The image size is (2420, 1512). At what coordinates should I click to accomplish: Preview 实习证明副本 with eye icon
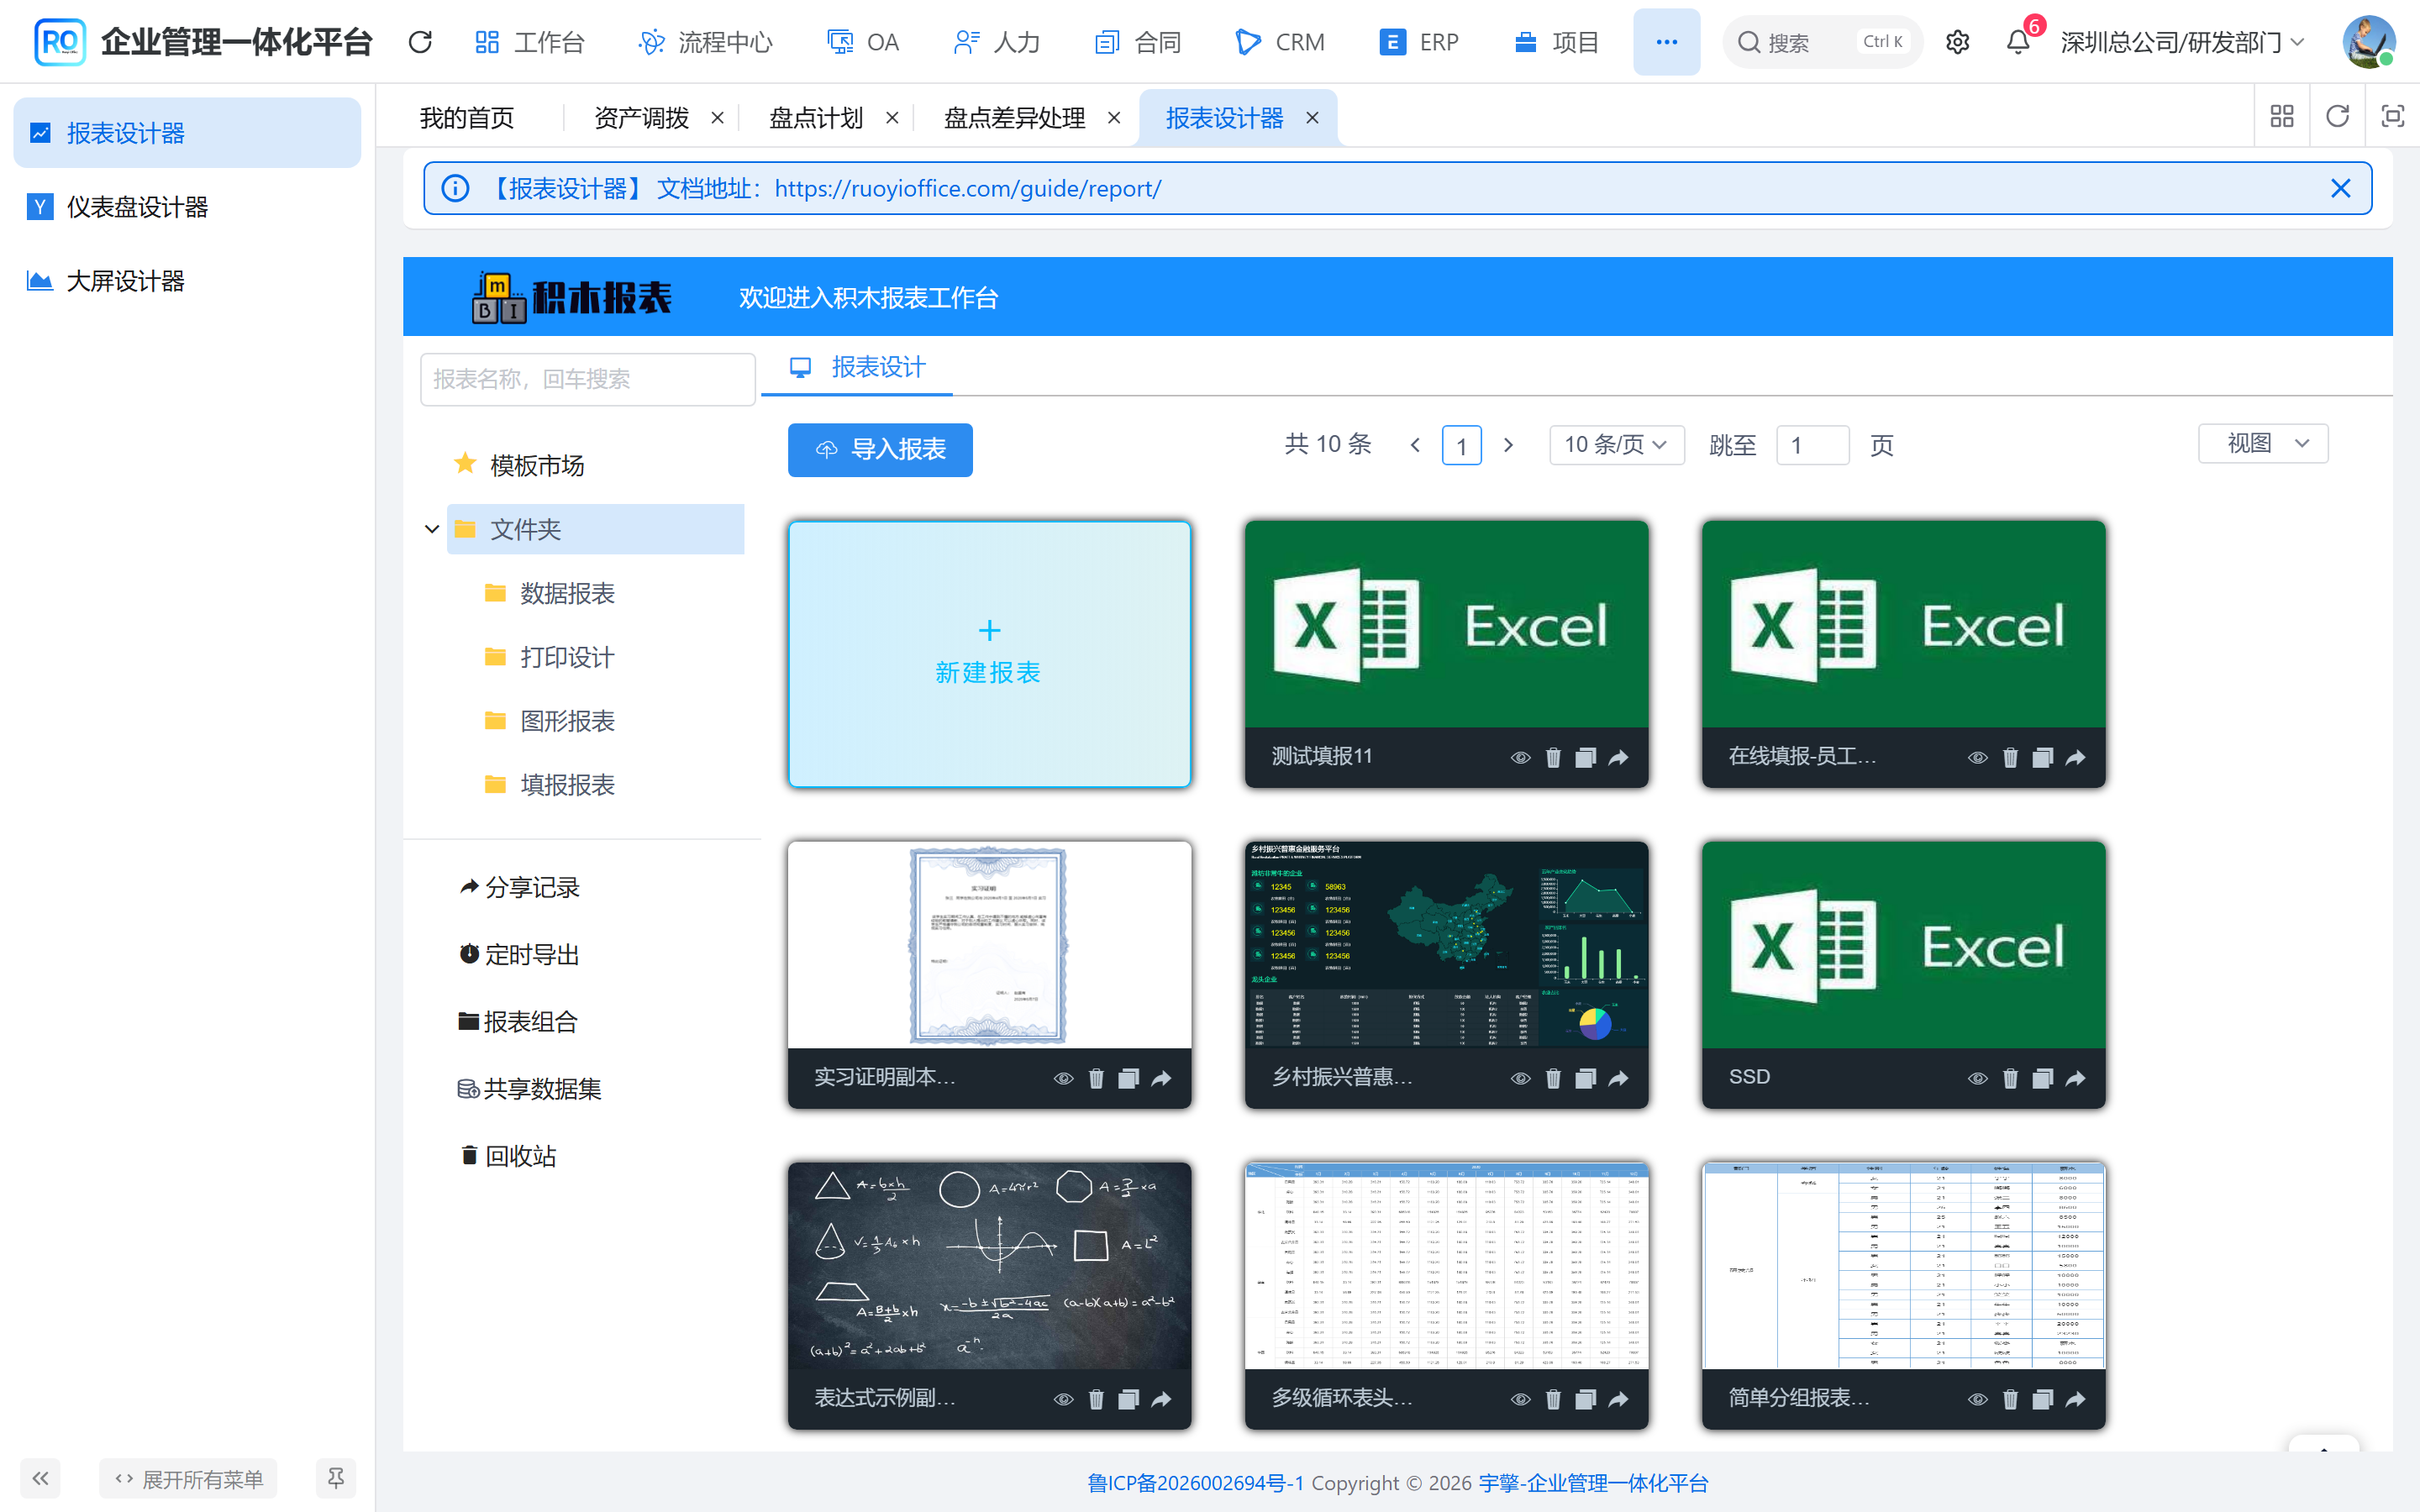pyautogui.click(x=1063, y=1078)
